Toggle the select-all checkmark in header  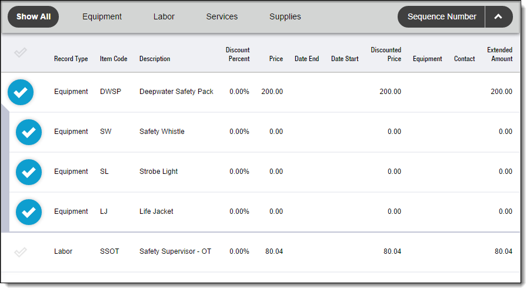(20, 52)
